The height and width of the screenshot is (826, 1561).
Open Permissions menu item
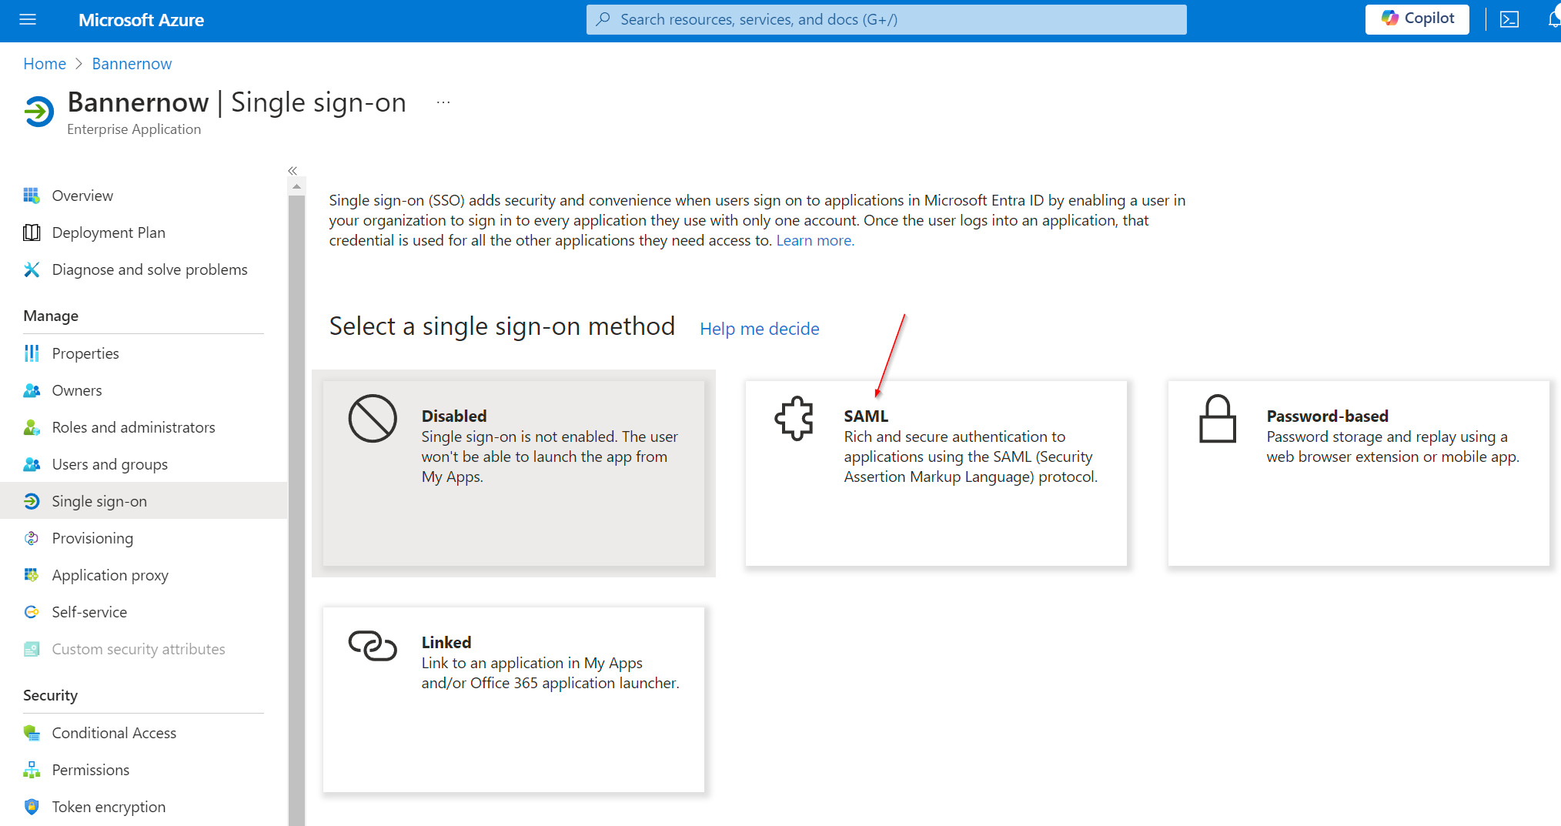pyautogui.click(x=91, y=770)
